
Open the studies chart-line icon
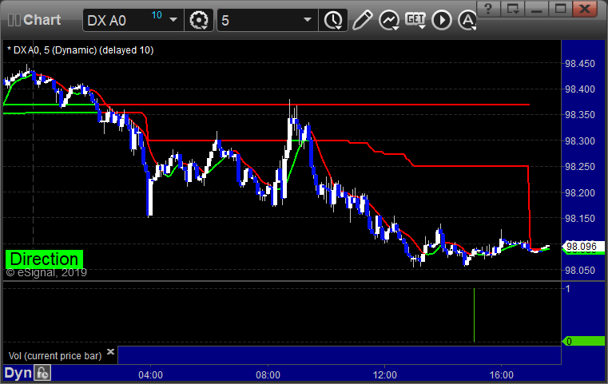pos(390,20)
